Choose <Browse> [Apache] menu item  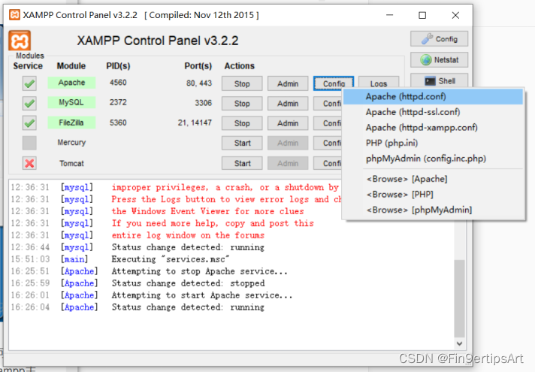click(433, 179)
